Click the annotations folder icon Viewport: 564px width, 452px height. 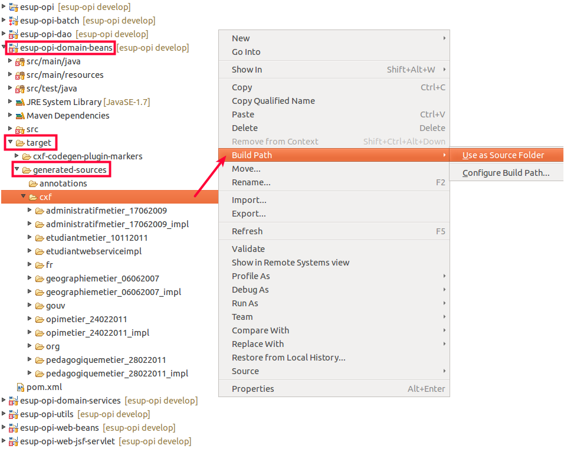tap(32, 184)
